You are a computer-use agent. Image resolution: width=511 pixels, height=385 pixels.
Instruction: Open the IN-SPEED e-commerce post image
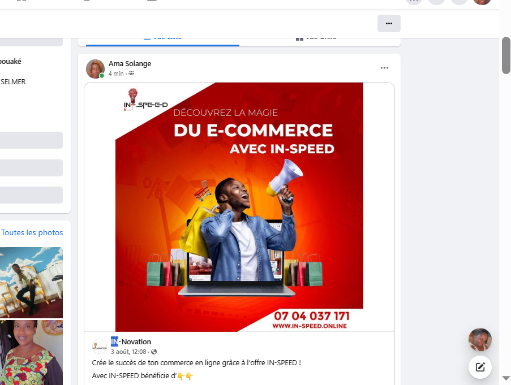point(239,207)
